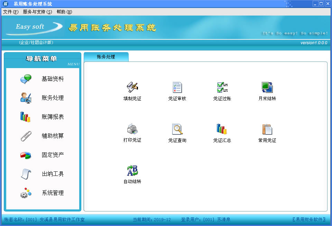Open 凭证汇总 bar chart icon

222,129
